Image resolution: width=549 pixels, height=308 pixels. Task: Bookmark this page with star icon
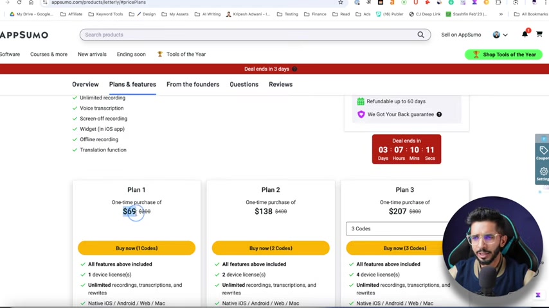coord(341,3)
